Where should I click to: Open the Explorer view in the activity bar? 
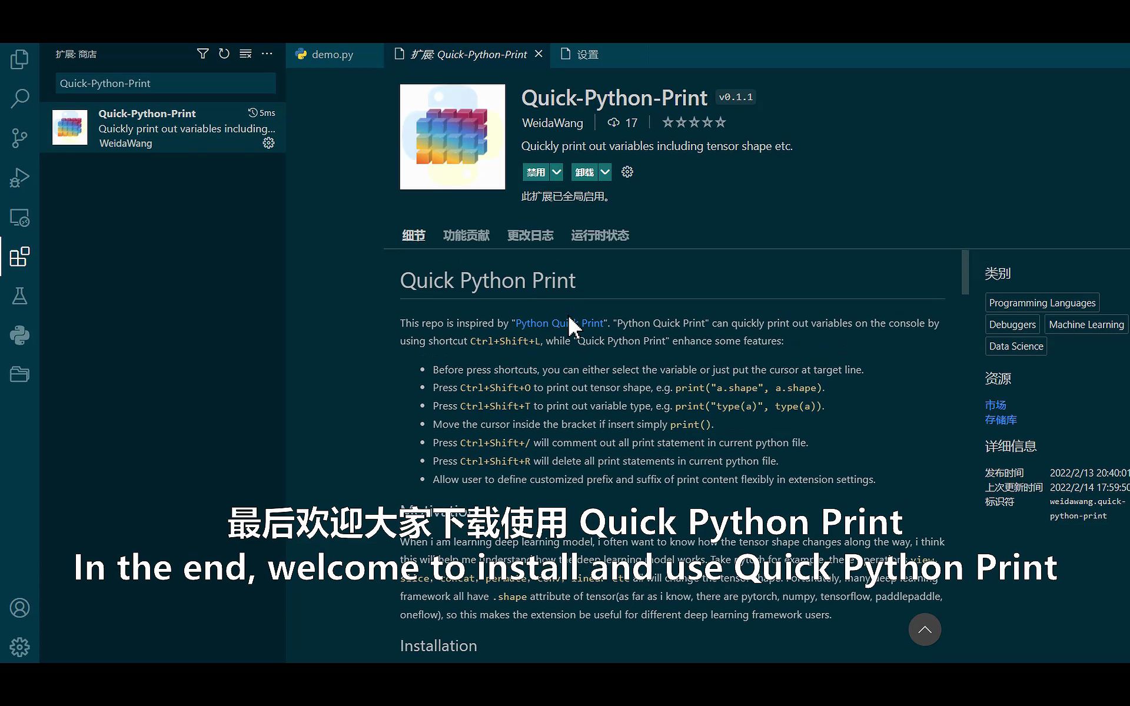pyautogui.click(x=20, y=59)
